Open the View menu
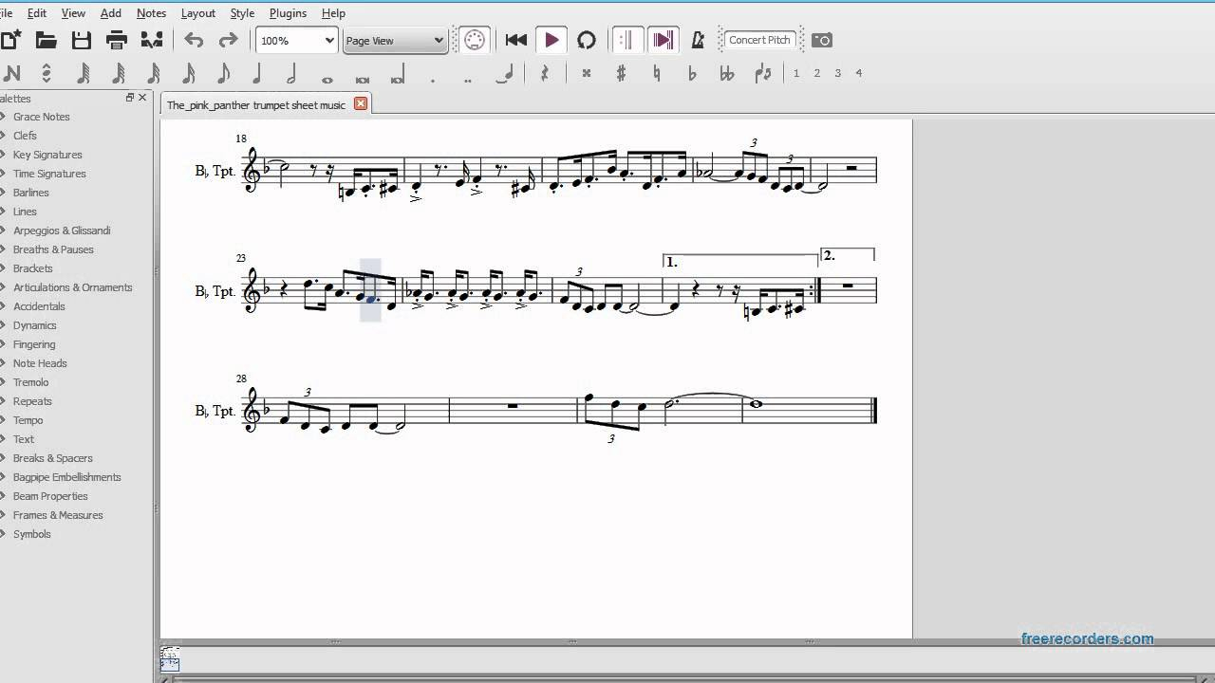Screen dimensions: 1215x683 [73, 13]
